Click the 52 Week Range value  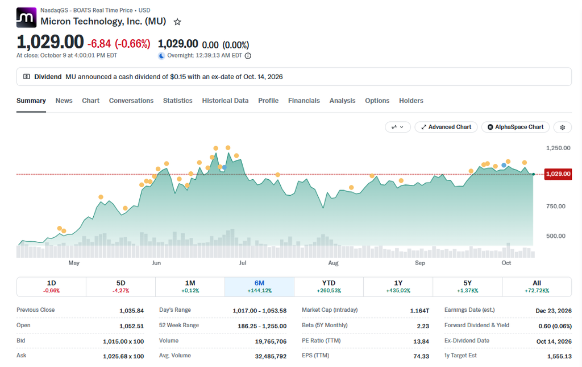(262, 326)
